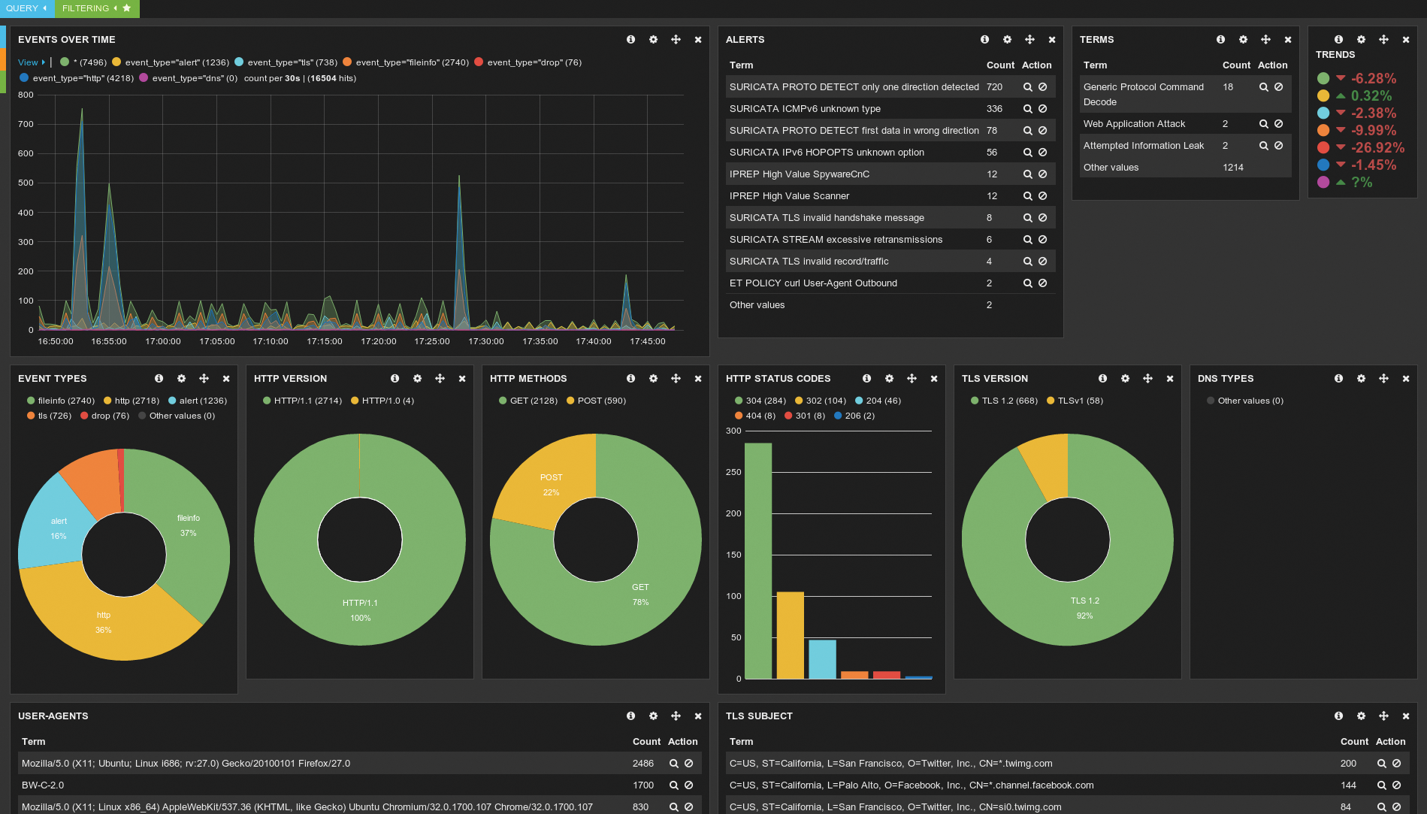
Task: Collapse the QUERY section with its chevron
Action: (44, 8)
